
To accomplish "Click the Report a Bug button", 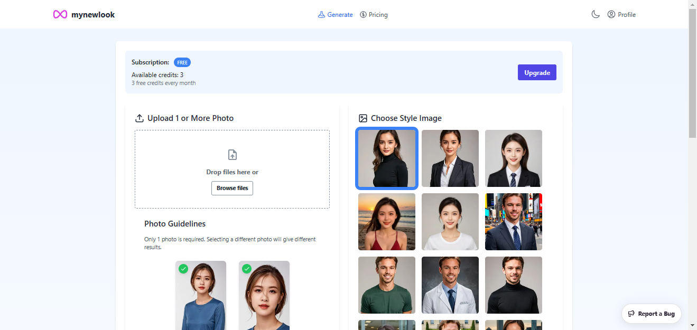I will (x=652, y=314).
